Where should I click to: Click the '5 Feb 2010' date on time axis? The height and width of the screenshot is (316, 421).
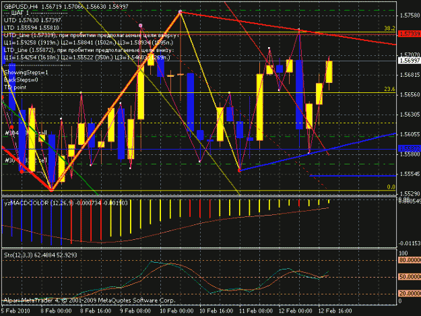click(16, 311)
